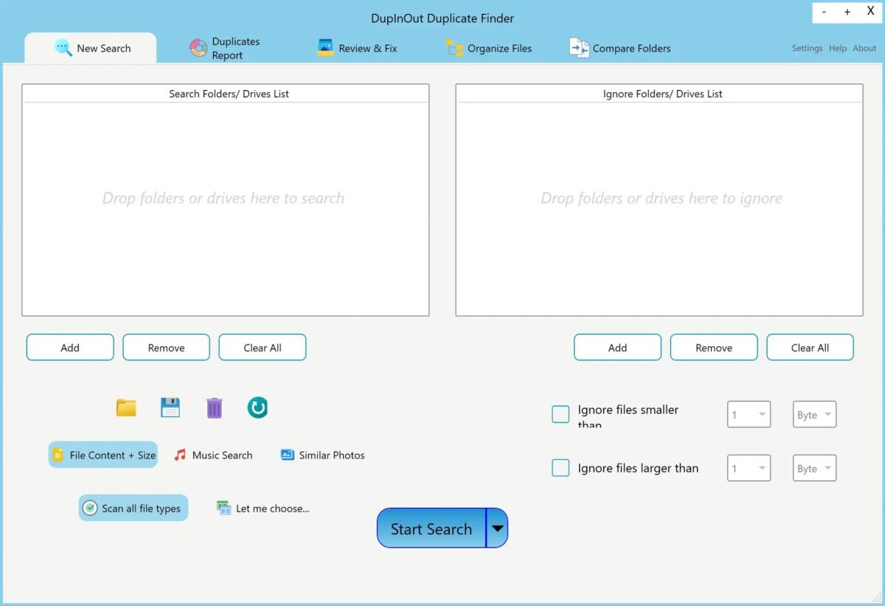
Task: Enable Ignore files larger than
Action: [x=560, y=467]
